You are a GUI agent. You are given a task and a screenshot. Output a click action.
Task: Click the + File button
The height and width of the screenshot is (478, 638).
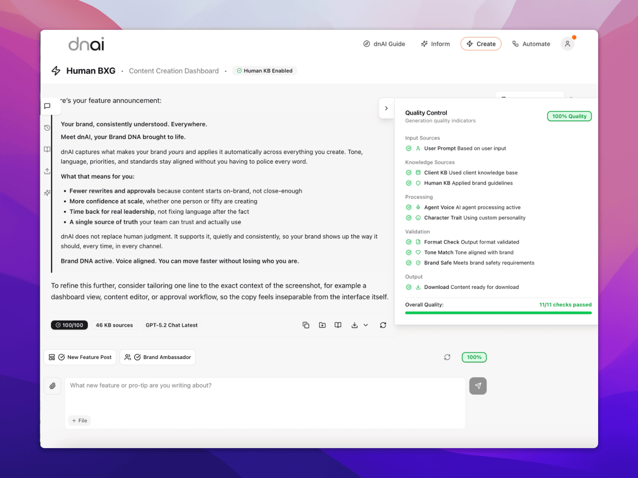(80, 421)
